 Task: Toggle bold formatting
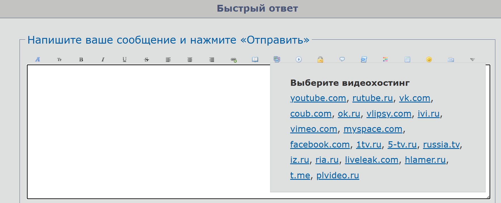pos(81,59)
